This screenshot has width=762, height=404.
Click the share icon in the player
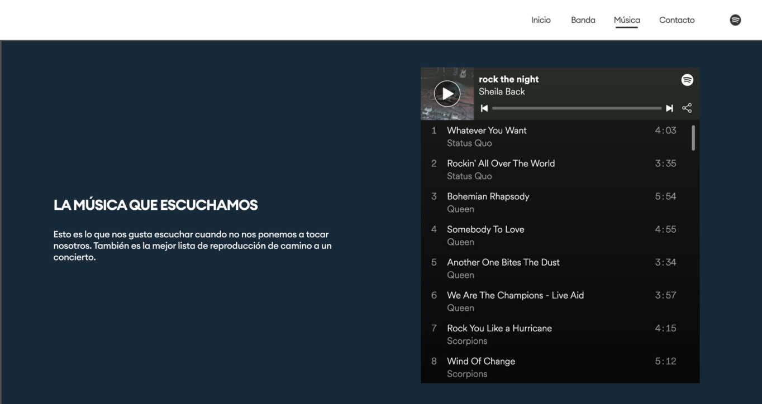[687, 108]
